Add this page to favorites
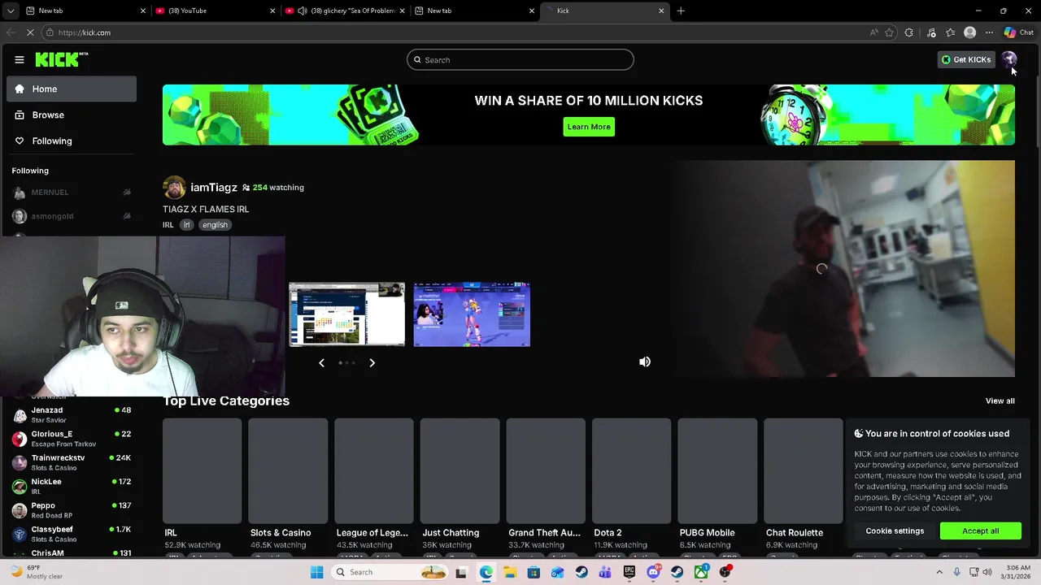The height and width of the screenshot is (585, 1041). (x=890, y=32)
